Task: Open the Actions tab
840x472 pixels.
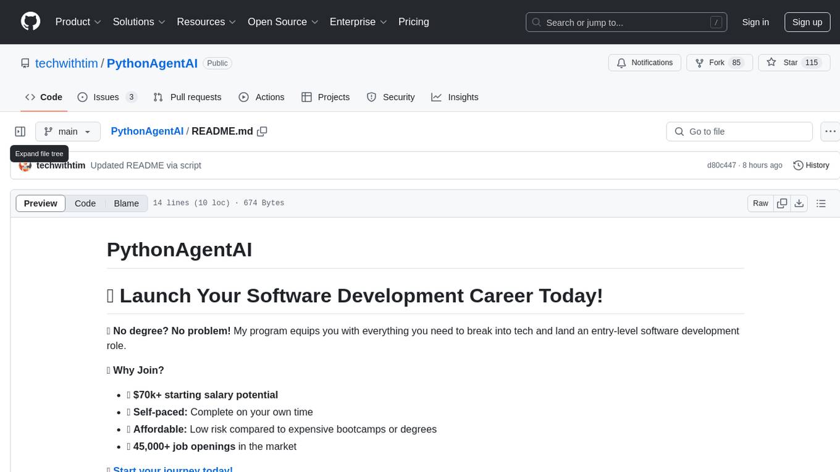Action: (261, 97)
